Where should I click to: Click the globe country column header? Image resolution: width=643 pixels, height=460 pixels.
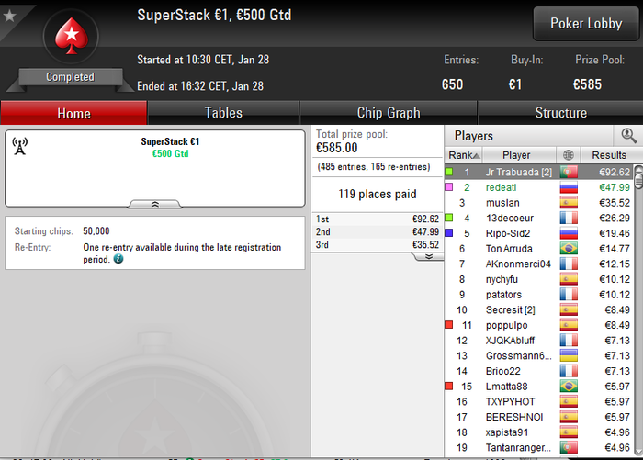[x=569, y=155]
